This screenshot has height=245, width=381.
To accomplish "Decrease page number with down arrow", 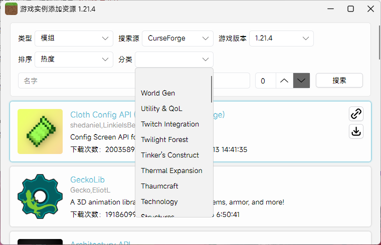I will [301, 80].
